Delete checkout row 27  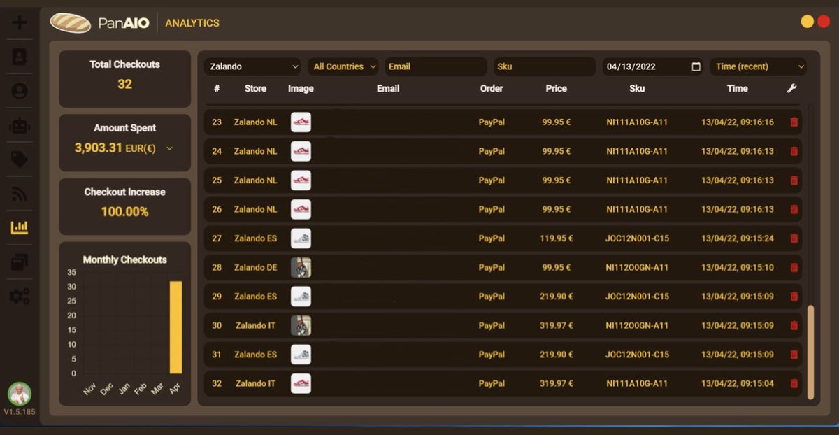[x=794, y=238]
